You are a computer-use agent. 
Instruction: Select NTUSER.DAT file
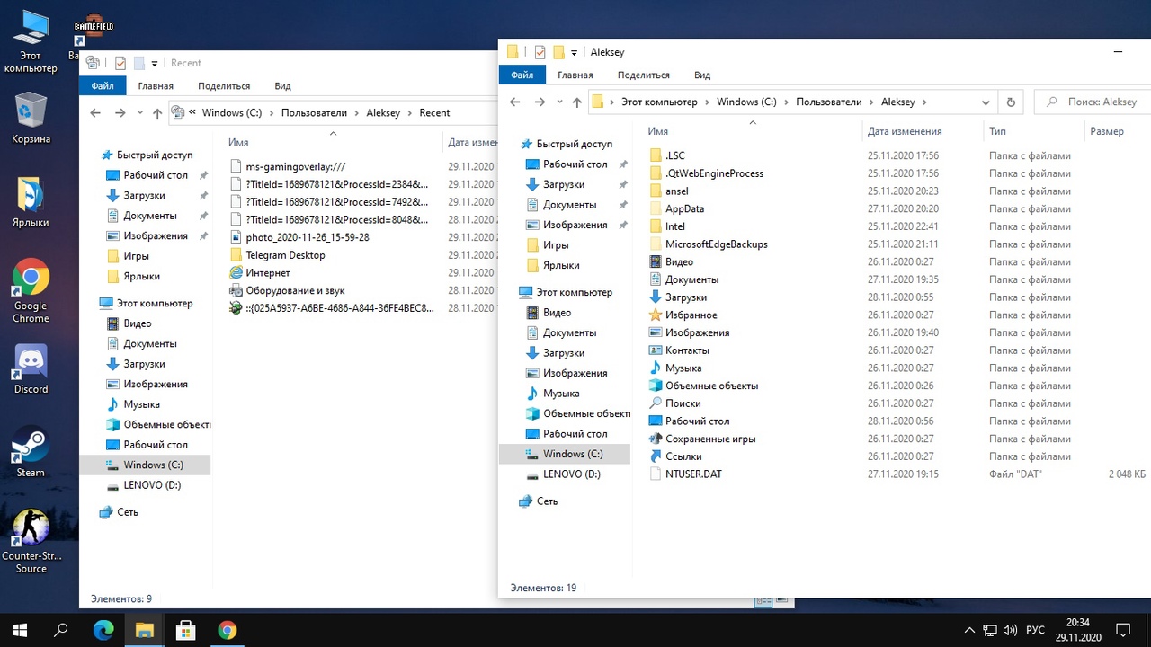[x=693, y=474]
